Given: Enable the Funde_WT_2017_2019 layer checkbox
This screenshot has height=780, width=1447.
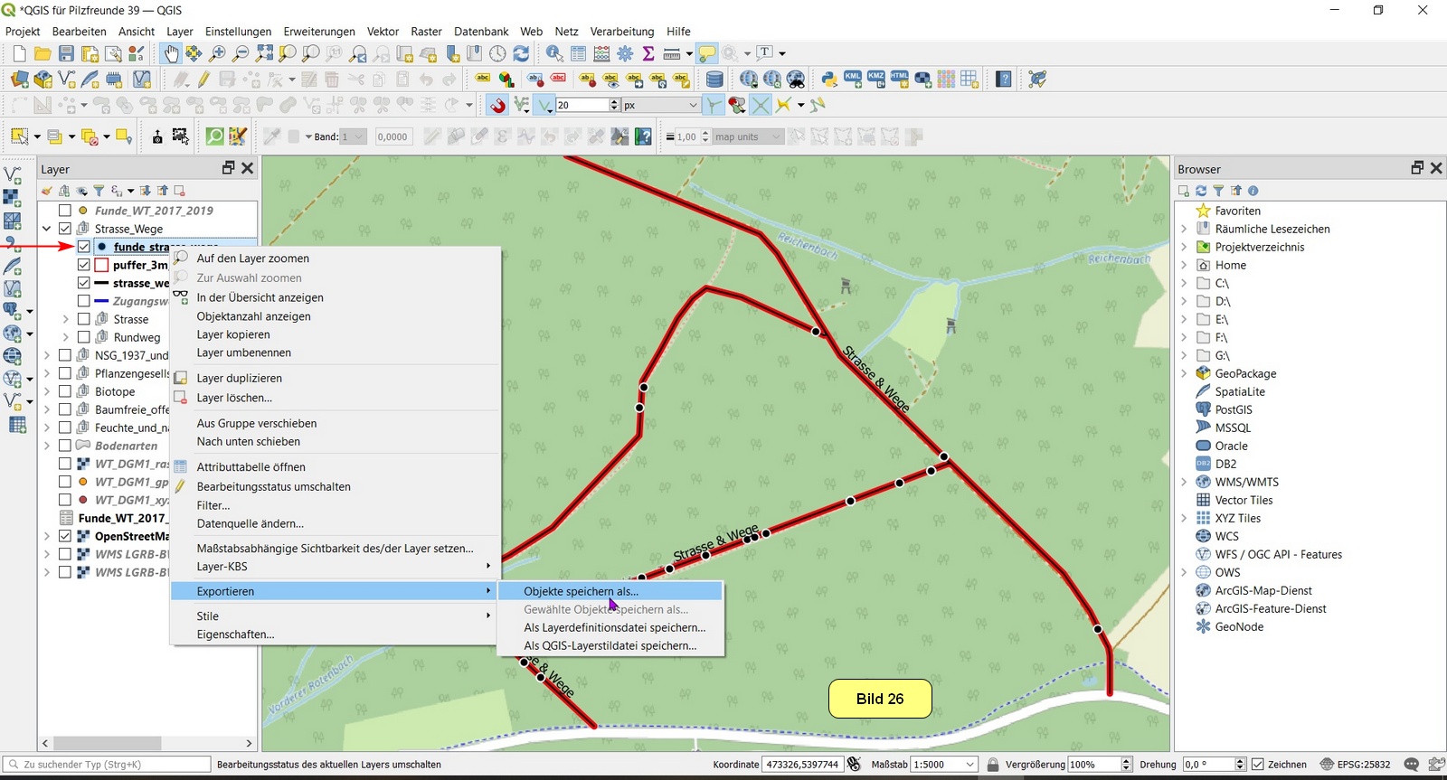Looking at the screenshot, I should tap(65, 211).
